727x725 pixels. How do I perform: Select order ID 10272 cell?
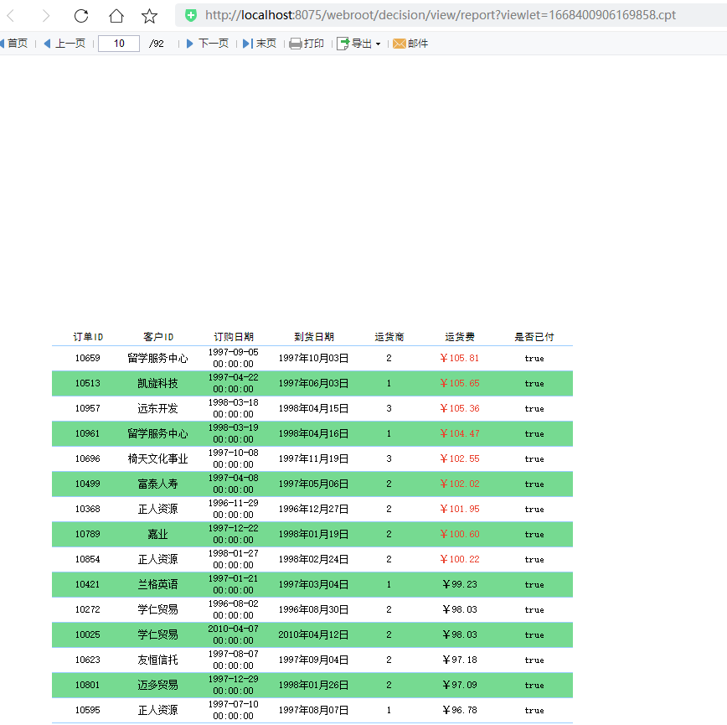tap(88, 609)
